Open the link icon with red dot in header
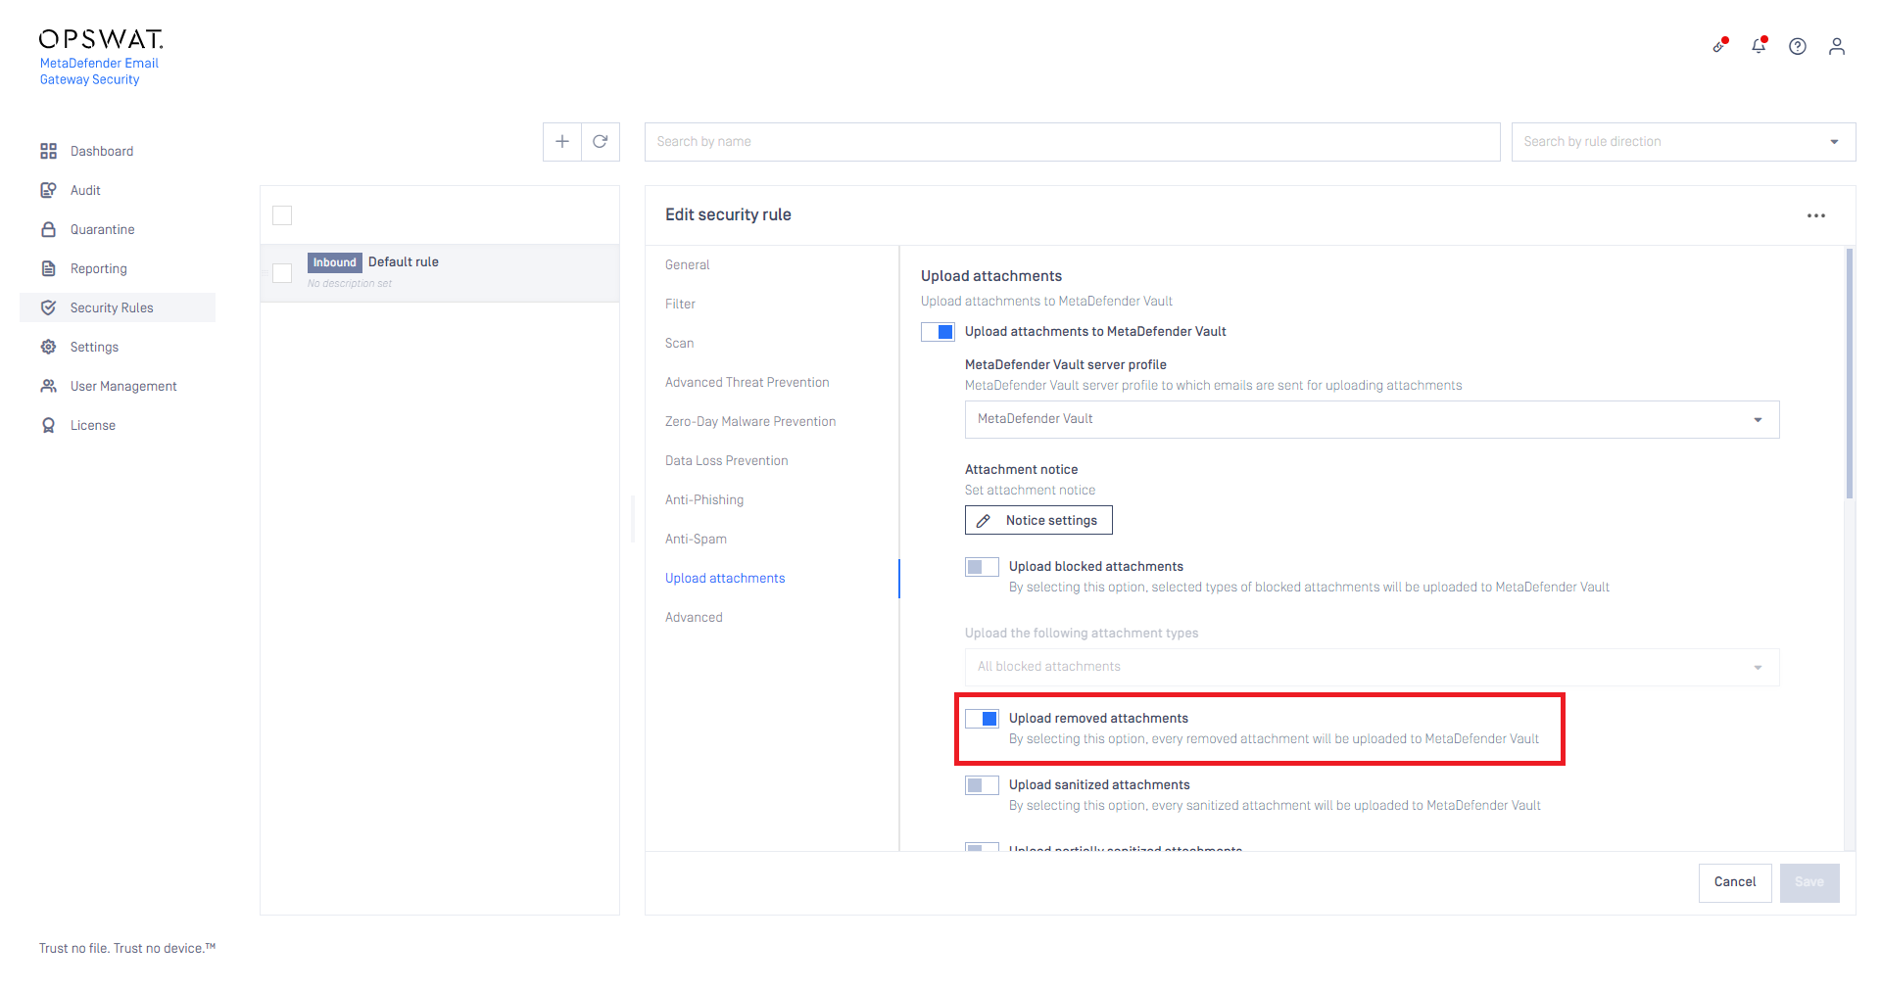 1719,46
